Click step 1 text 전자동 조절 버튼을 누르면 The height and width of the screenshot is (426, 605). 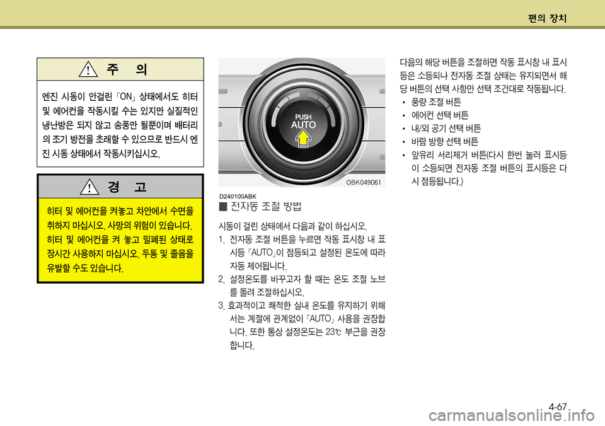275,239
